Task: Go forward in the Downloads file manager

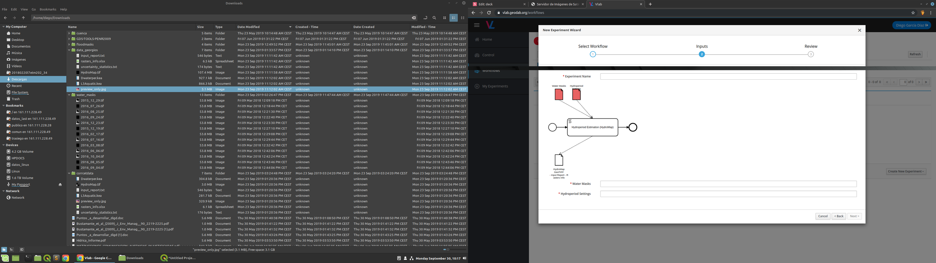Action: pyautogui.click(x=14, y=18)
